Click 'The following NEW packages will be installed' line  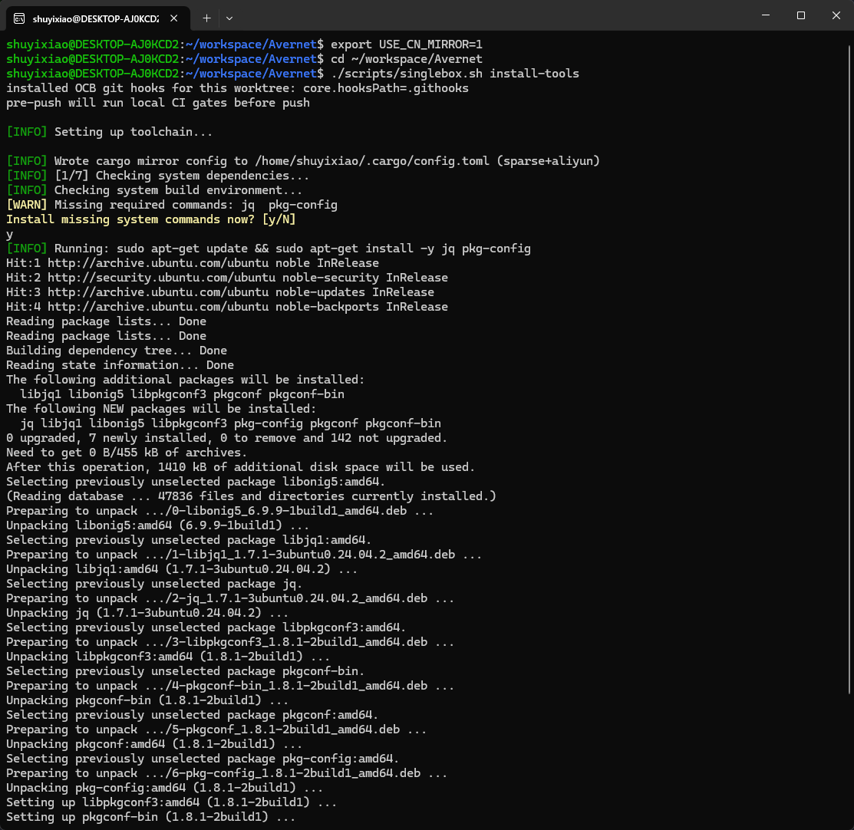161,409
